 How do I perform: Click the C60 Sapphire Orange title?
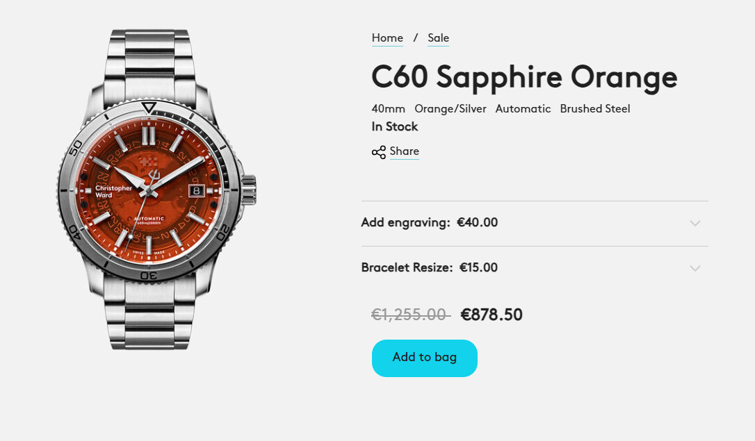(524, 77)
